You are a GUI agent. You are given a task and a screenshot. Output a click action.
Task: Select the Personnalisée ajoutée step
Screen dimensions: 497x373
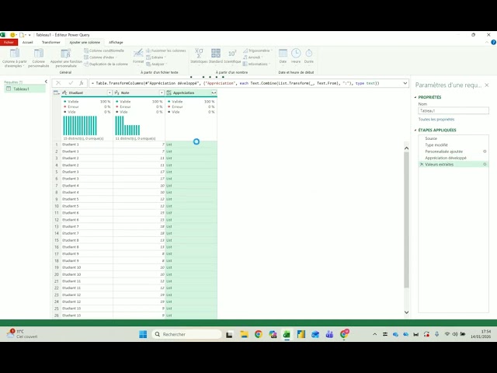coord(443,152)
